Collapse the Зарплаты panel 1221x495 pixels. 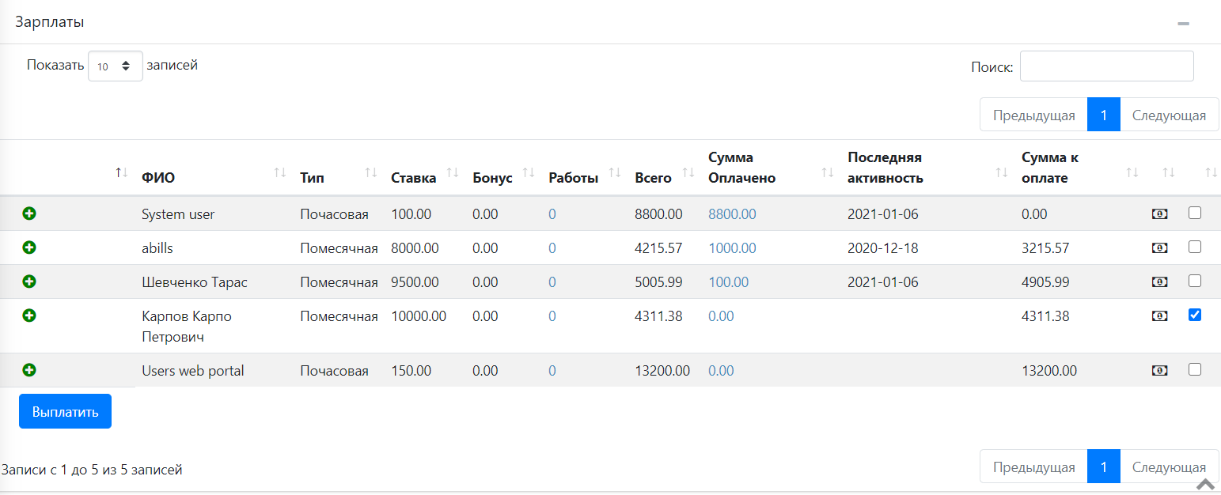click(x=1183, y=24)
